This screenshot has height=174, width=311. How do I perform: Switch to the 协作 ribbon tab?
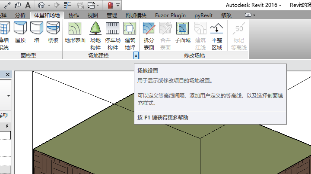coord(74,15)
